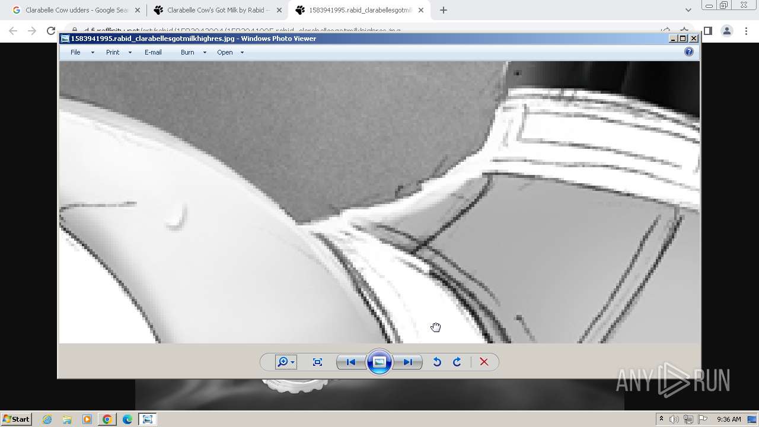Launch Internet Explorer from taskbar
This screenshot has width=759, height=427.
(x=47, y=419)
